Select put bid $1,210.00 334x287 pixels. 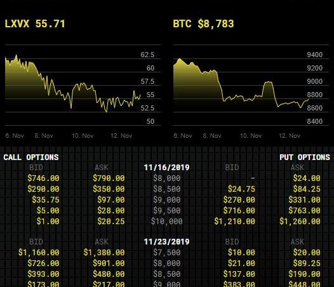234,222
